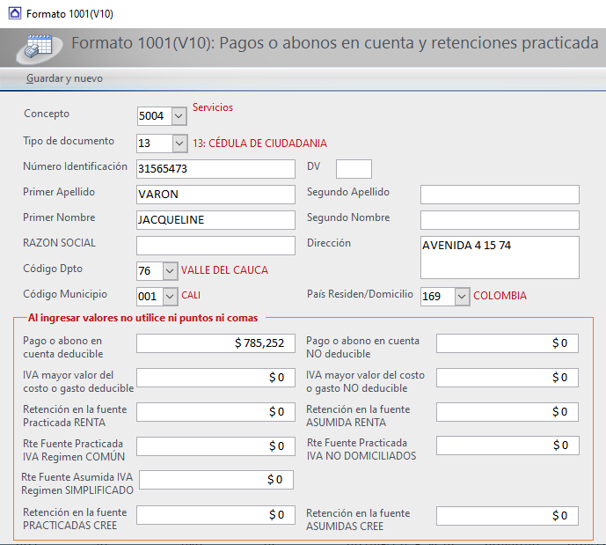
Task: Focus the Número Identificación field
Action: (215, 169)
